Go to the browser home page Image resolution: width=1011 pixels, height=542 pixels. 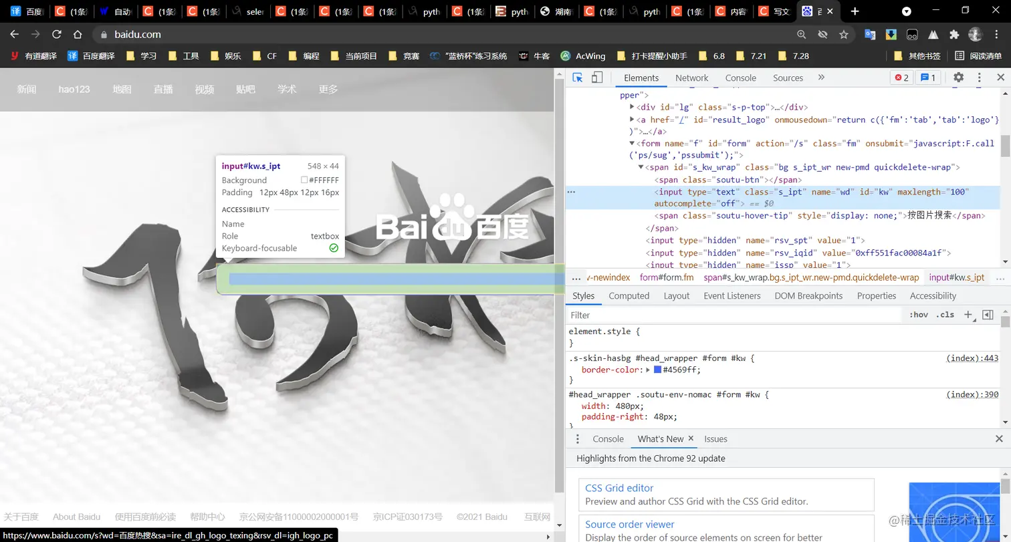pos(78,34)
